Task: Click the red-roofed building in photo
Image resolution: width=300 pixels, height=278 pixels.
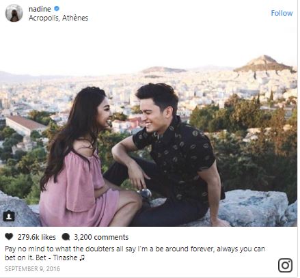Action: [24, 125]
